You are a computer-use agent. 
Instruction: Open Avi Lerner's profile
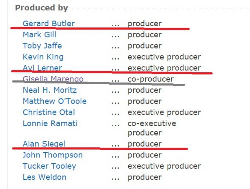(x=42, y=68)
